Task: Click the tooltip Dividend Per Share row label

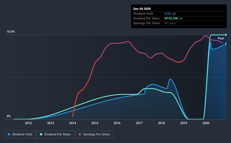Action: [146, 18]
